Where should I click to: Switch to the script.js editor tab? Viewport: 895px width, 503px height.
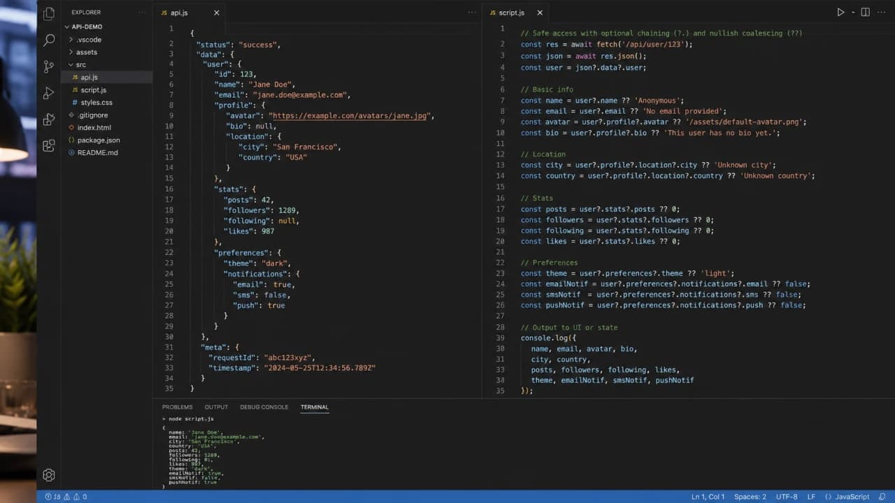[511, 13]
